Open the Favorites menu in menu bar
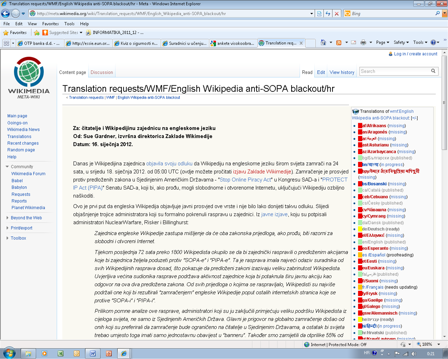The image size is (448, 359). (50, 24)
